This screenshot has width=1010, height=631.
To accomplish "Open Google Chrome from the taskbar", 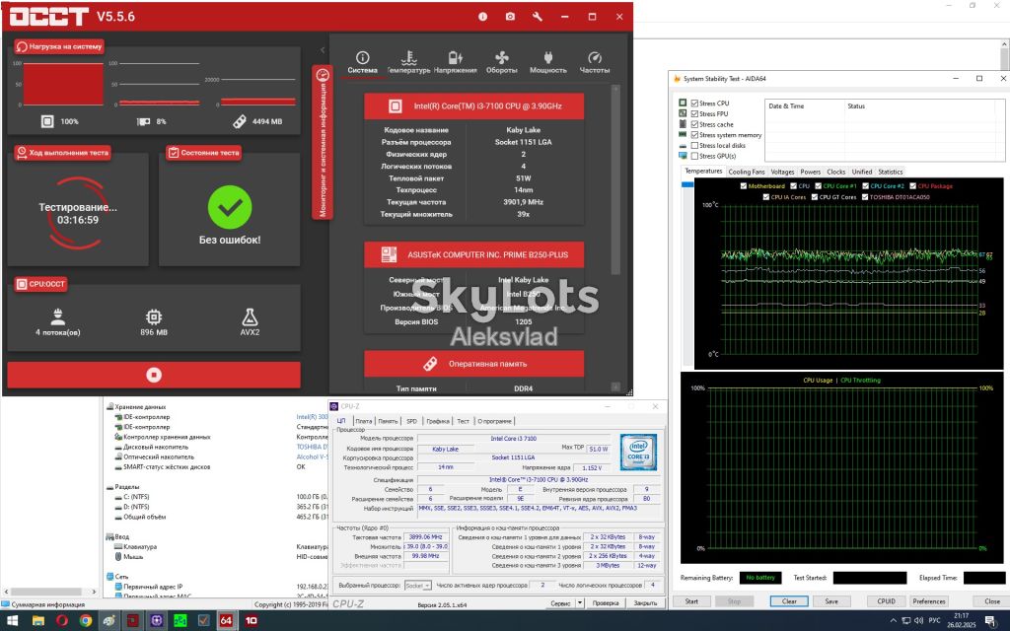I will (x=85, y=621).
